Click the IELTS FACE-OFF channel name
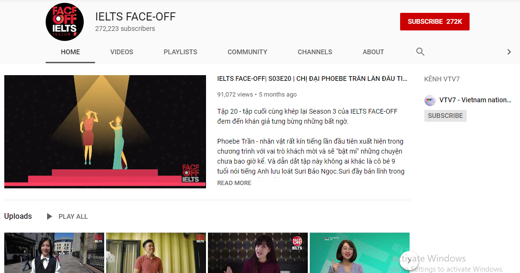 click(135, 17)
